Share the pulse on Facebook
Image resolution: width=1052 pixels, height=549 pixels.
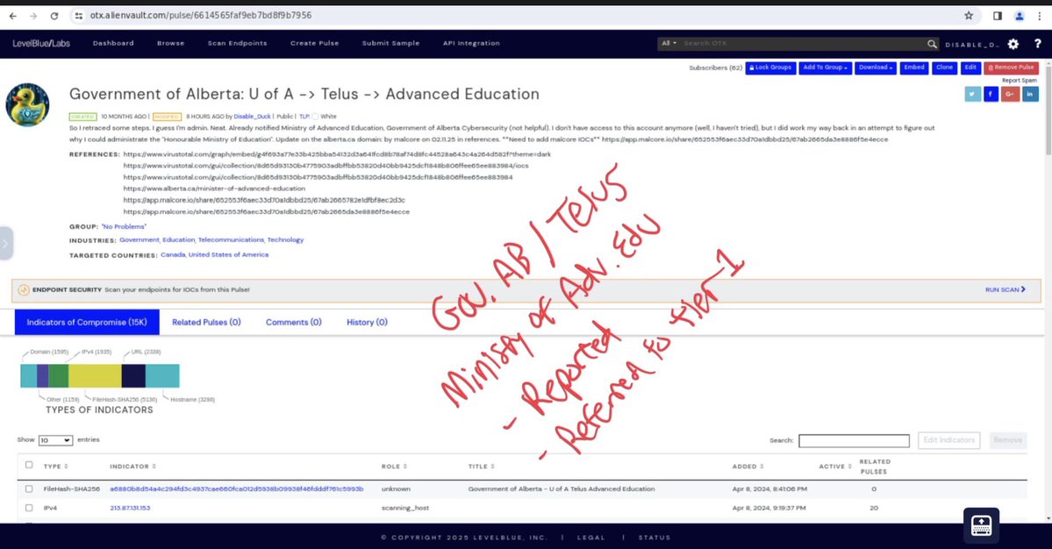pyautogui.click(x=991, y=95)
